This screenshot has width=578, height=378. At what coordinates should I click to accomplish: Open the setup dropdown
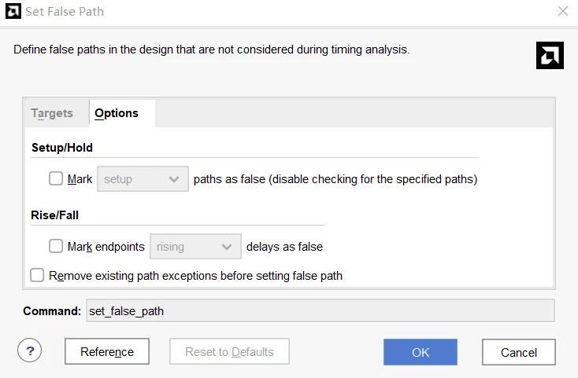(143, 179)
